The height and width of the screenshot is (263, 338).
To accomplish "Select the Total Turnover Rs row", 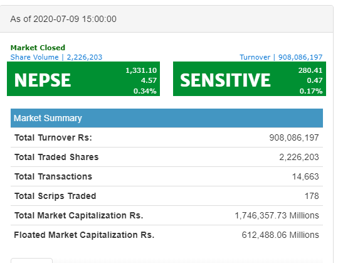I will (x=167, y=137).
